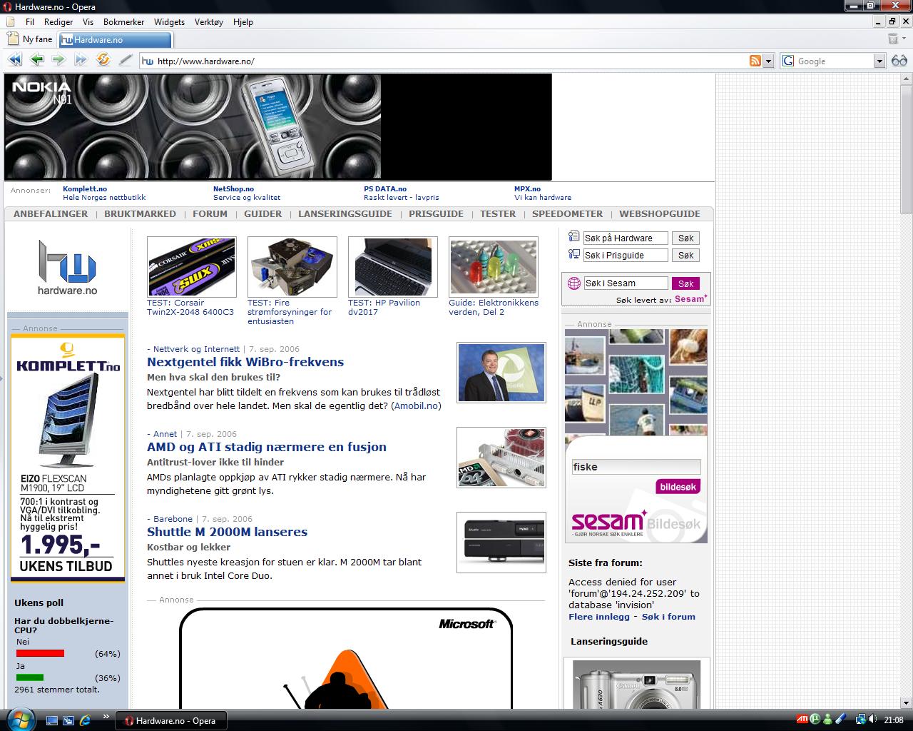Click the glasses view icon beside search
The width and height of the screenshot is (913, 731).
click(x=899, y=61)
